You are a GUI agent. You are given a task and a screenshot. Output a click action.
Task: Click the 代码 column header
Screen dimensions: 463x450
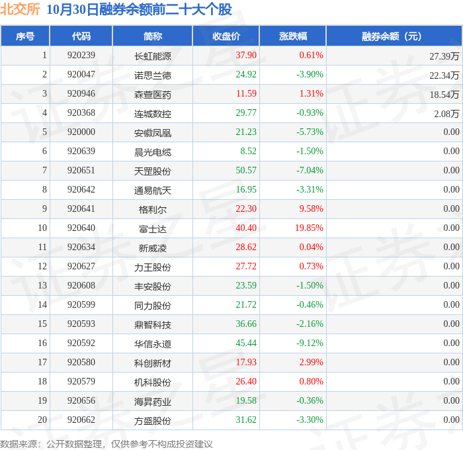point(81,36)
